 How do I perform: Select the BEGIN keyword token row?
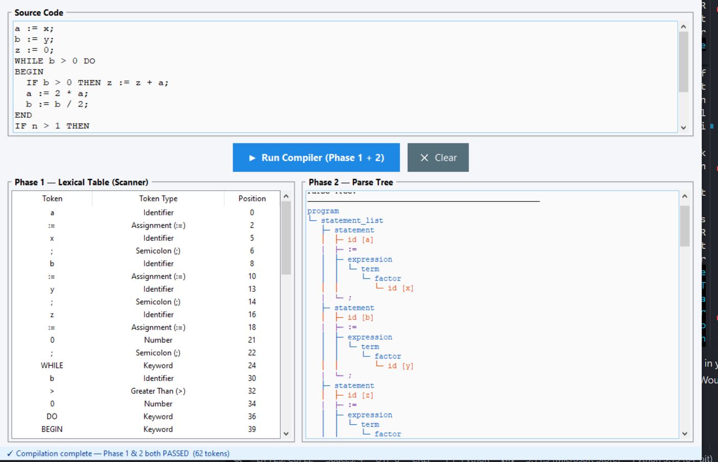tap(146, 429)
